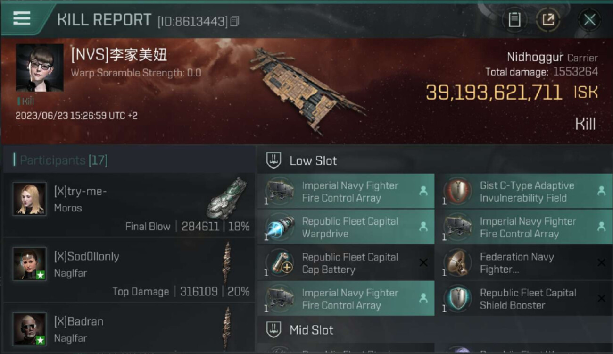Screen dimensions: 613x354
Task: Copy the kill report ID
Action: click(x=235, y=21)
